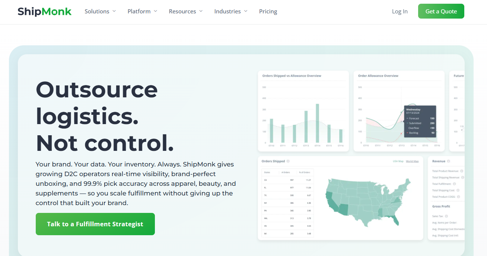This screenshot has height=256, width=487.
Task: Click the Gross Profit heading
Action: (x=441, y=206)
